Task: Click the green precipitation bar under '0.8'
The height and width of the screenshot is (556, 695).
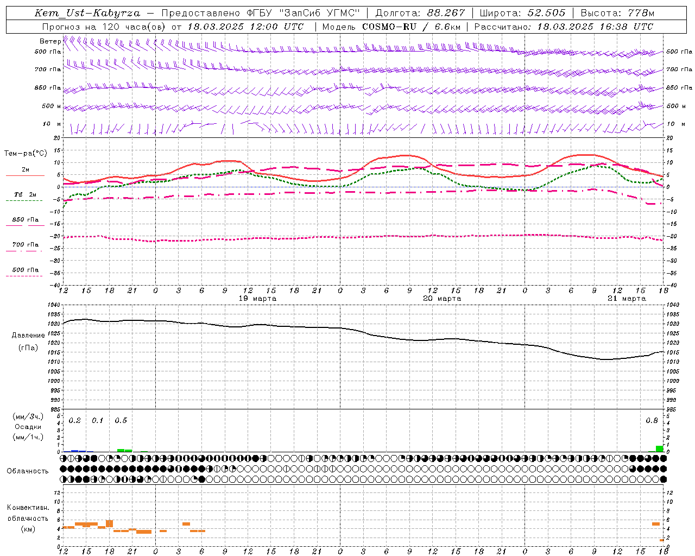Action: (659, 448)
